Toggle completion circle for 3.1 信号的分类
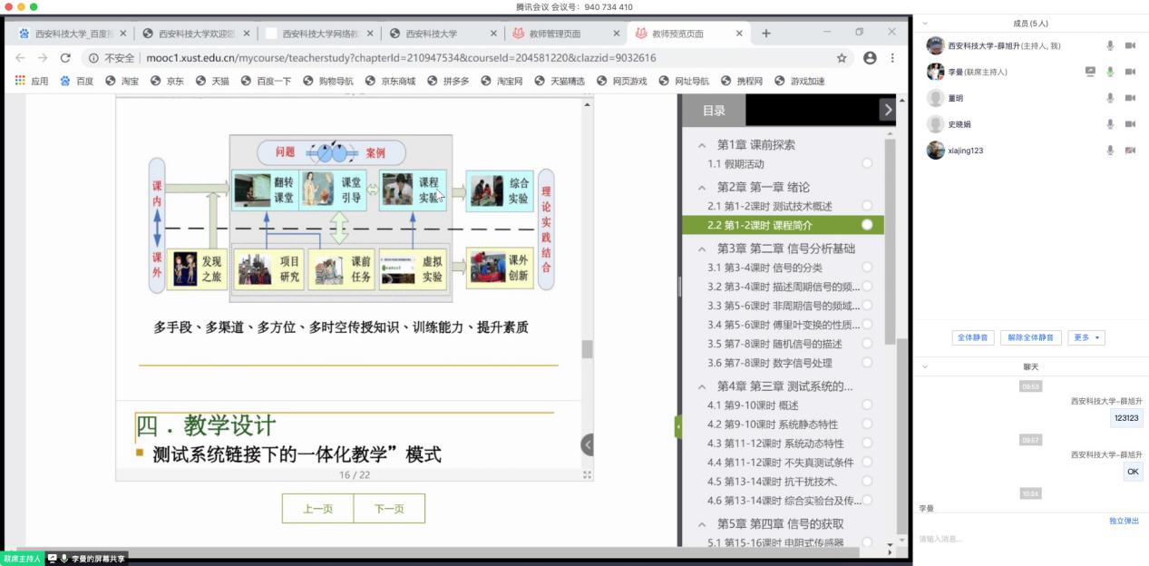Image resolution: width=1149 pixels, height=566 pixels. point(868,268)
